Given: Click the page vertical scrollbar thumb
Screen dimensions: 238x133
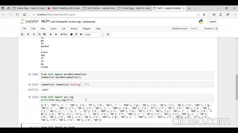Looking at the screenshot, I should click(237, 87).
